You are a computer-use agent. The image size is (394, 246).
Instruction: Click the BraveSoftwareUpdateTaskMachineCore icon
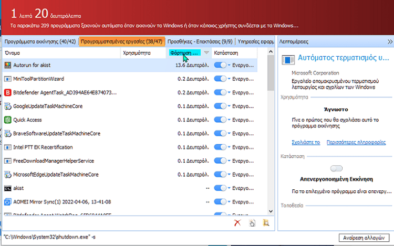pos(8,134)
